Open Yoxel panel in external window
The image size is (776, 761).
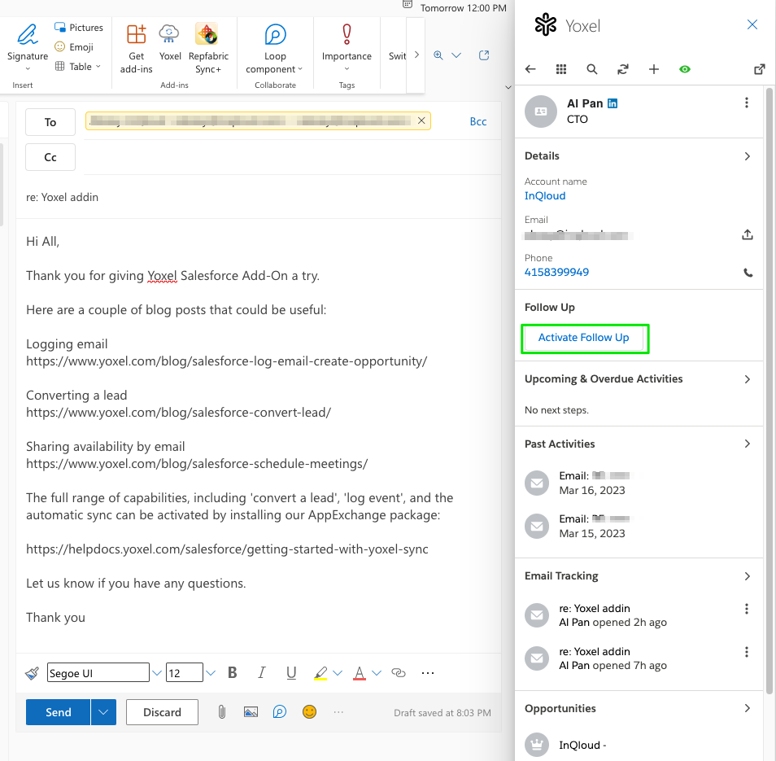pyautogui.click(x=759, y=69)
